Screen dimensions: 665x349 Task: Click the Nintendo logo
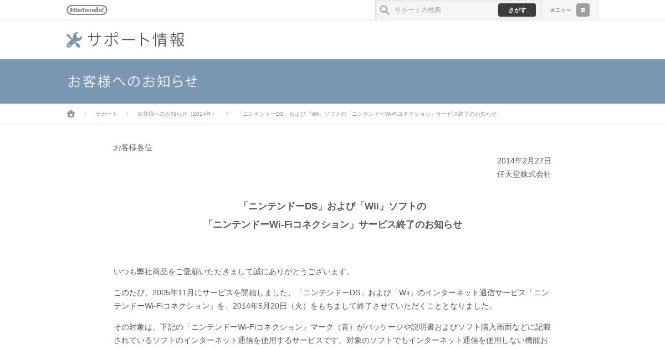87,10
